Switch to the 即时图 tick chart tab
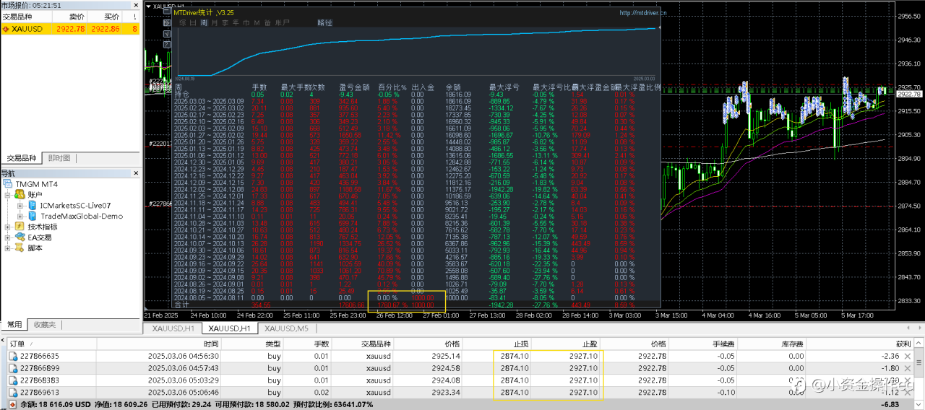Viewport: 925px width, 410px height. pyautogui.click(x=59, y=158)
